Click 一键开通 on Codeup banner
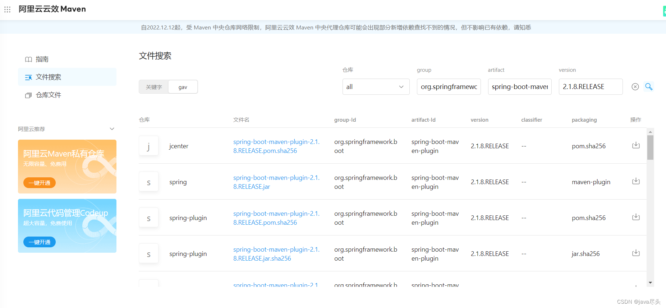 (x=40, y=242)
